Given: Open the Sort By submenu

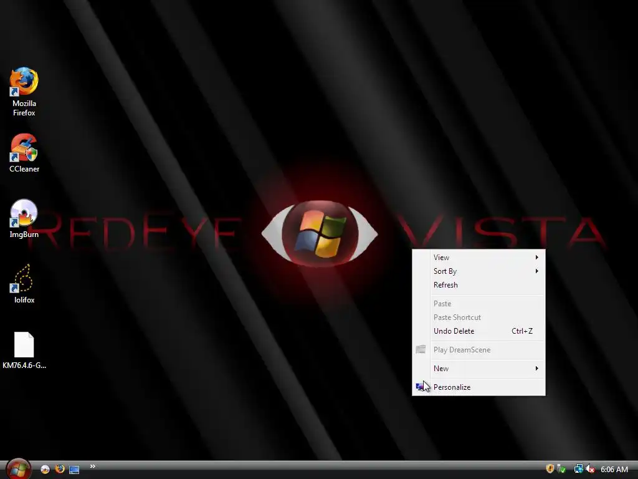Looking at the screenshot, I should [x=479, y=271].
